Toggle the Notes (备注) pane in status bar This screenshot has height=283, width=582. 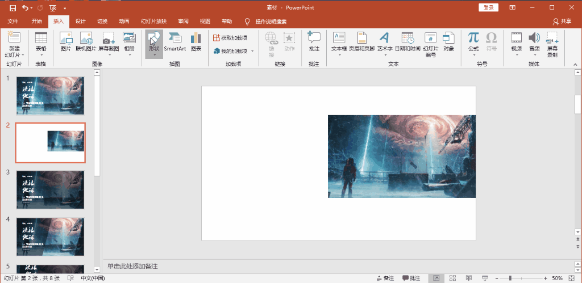coord(386,278)
